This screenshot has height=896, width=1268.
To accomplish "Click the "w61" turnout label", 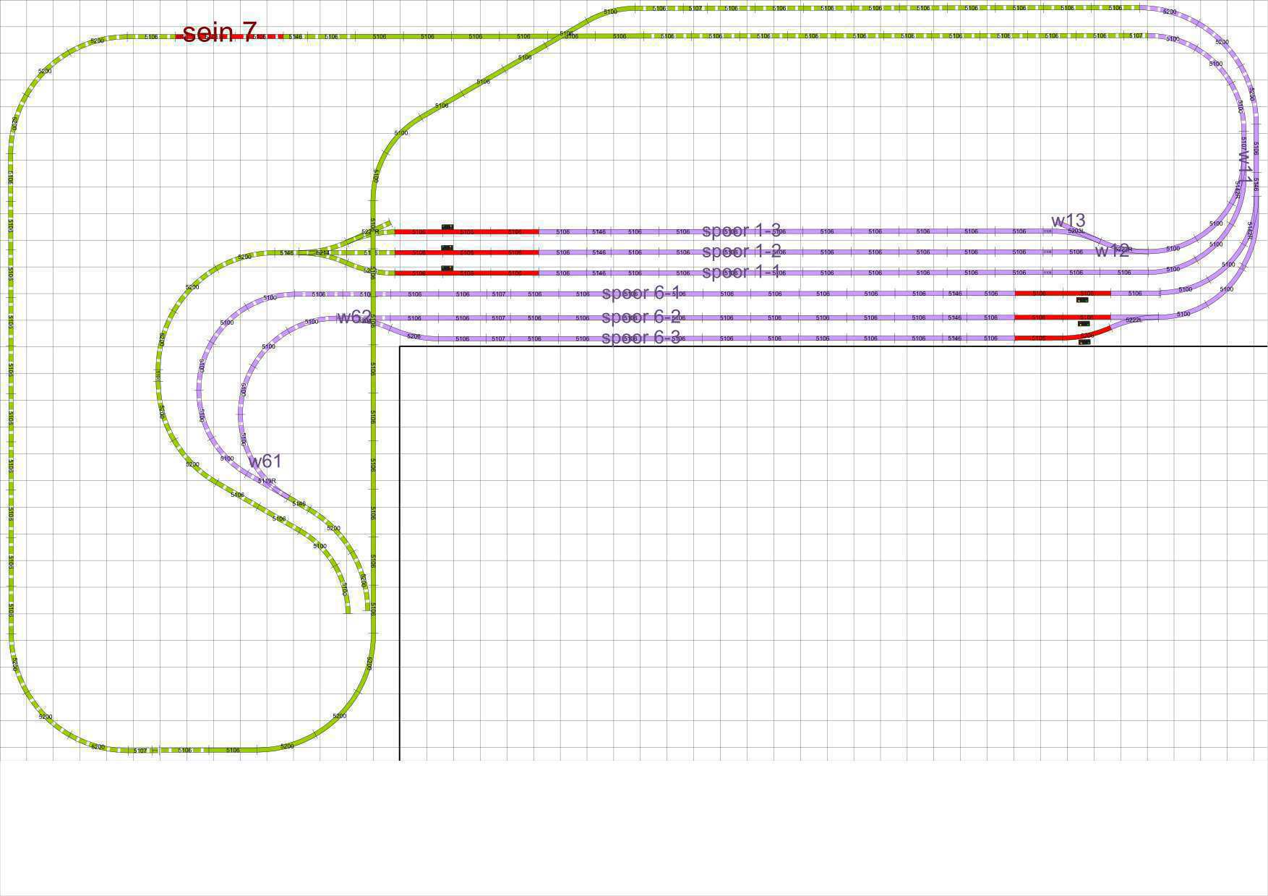I will tap(265, 461).
